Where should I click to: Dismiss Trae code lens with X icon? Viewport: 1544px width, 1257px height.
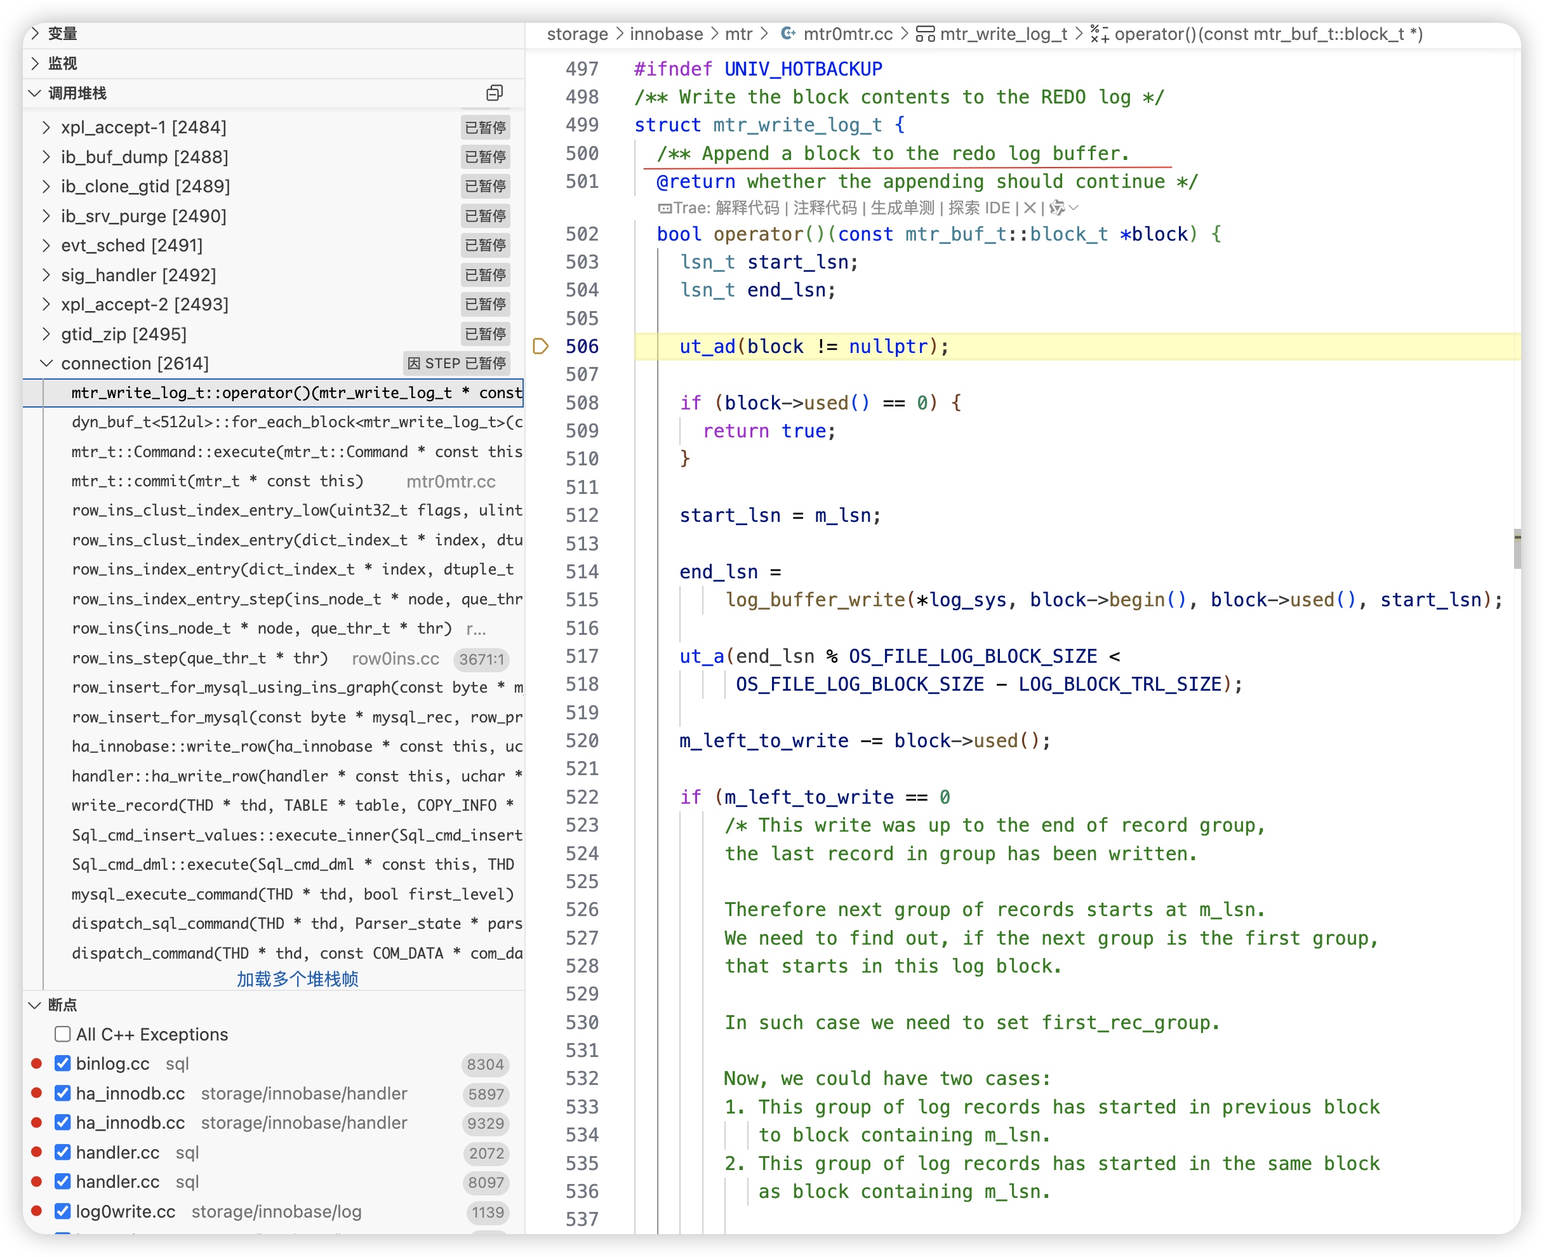coord(1029,208)
